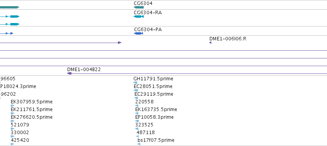Select the 487118 feature label

146,133
